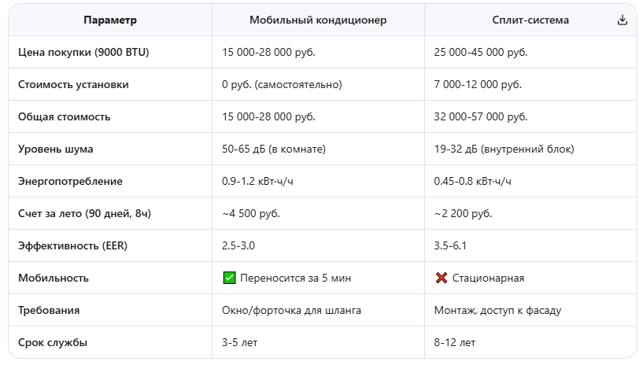
Task: Select the Мобильный кондиционер column header
Action: point(318,20)
